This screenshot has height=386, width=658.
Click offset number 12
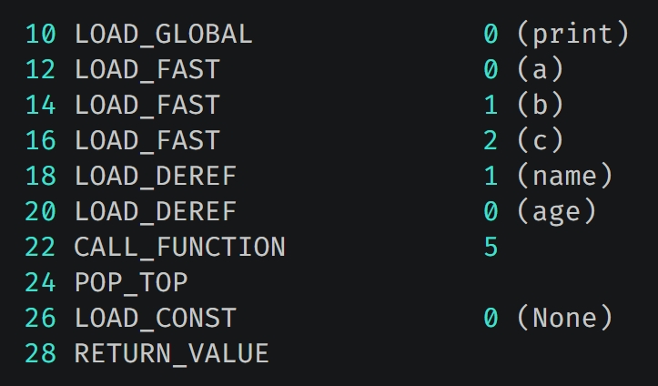pos(40,70)
